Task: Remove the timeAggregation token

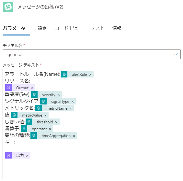Action: 74,136
